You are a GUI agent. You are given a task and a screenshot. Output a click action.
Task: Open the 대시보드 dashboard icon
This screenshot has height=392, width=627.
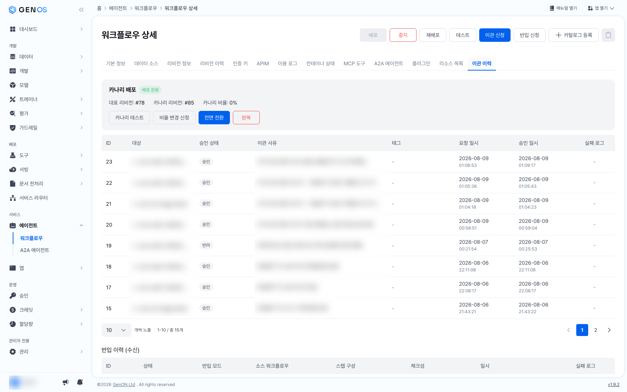click(13, 29)
